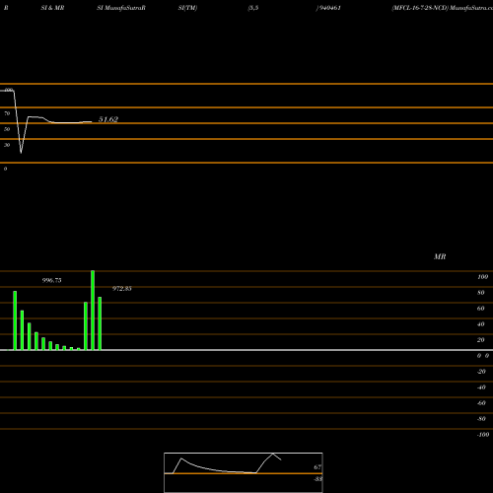Click the 30 level label on the RSI axis
Screen dimensions: 493x493
(7, 145)
